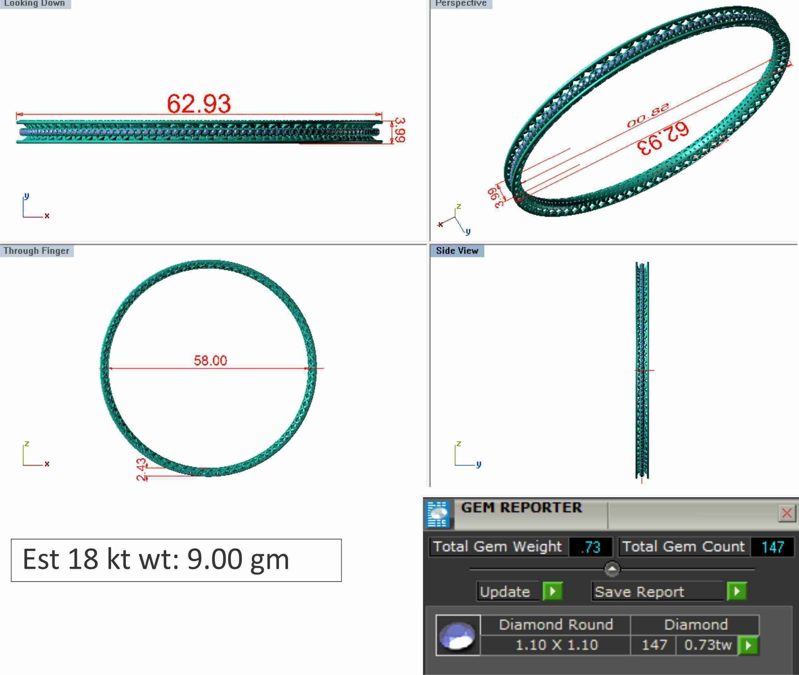Click the Total Gem Count value 147
Screen dimensions: 799x675
coord(772,547)
